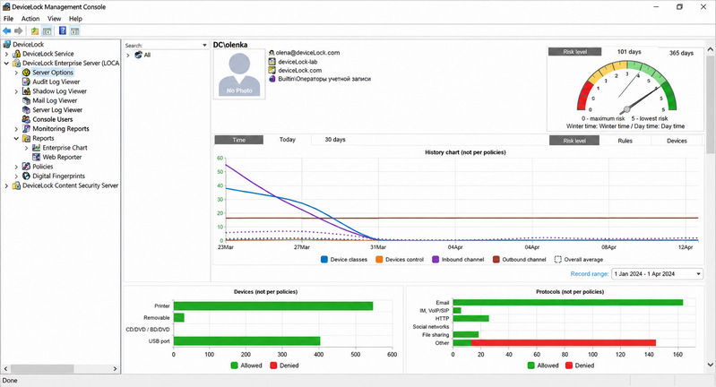The width and height of the screenshot is (716, 387).
Task: Click the grey Forward arrow in toolbar
Action: click(18, 30)
